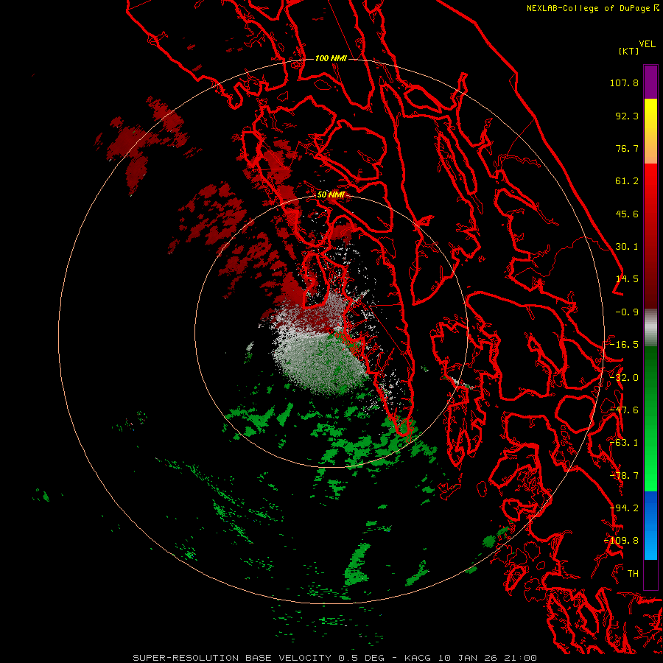The height and width of the screenshot is (663, 663).
Task: Click the purple segment of color bar
Action: click(x=650, y=82)
